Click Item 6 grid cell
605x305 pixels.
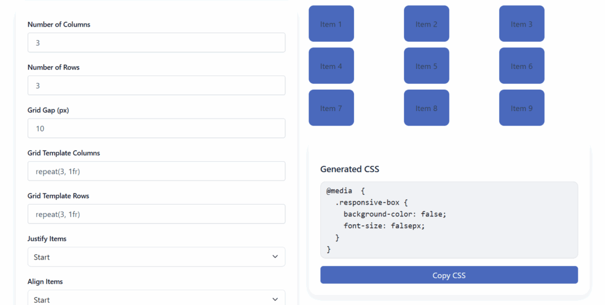(521, 66)
